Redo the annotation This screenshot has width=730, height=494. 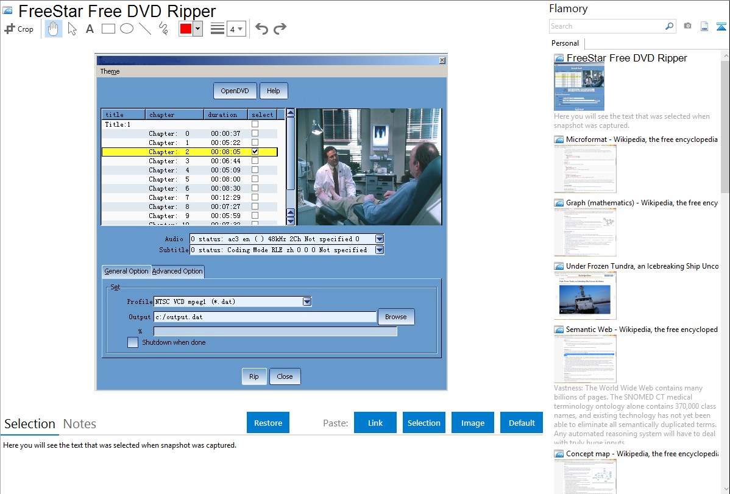(x=280, y=29)
